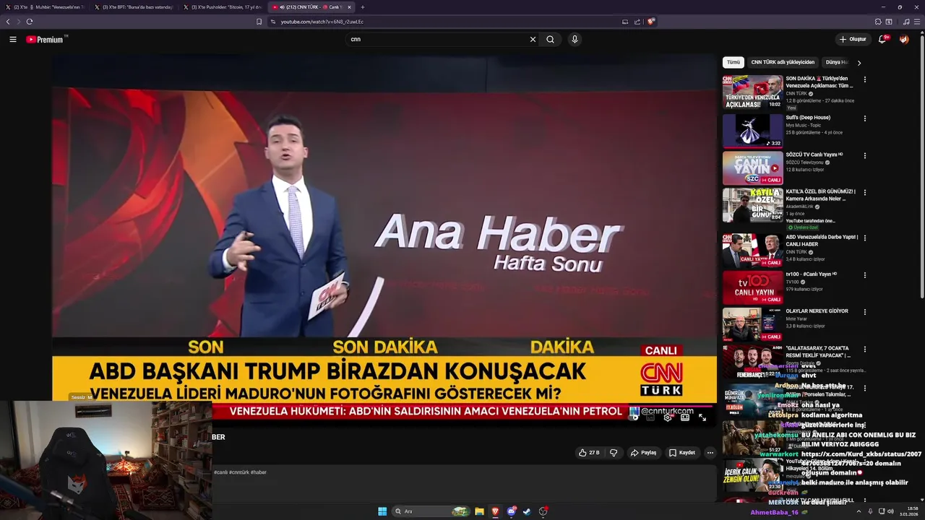This screenshot has height=520, width=925.
Task: Open options for 'ABD Venezuela'da Darbe Yaptı'
Action: click(865, 238)
